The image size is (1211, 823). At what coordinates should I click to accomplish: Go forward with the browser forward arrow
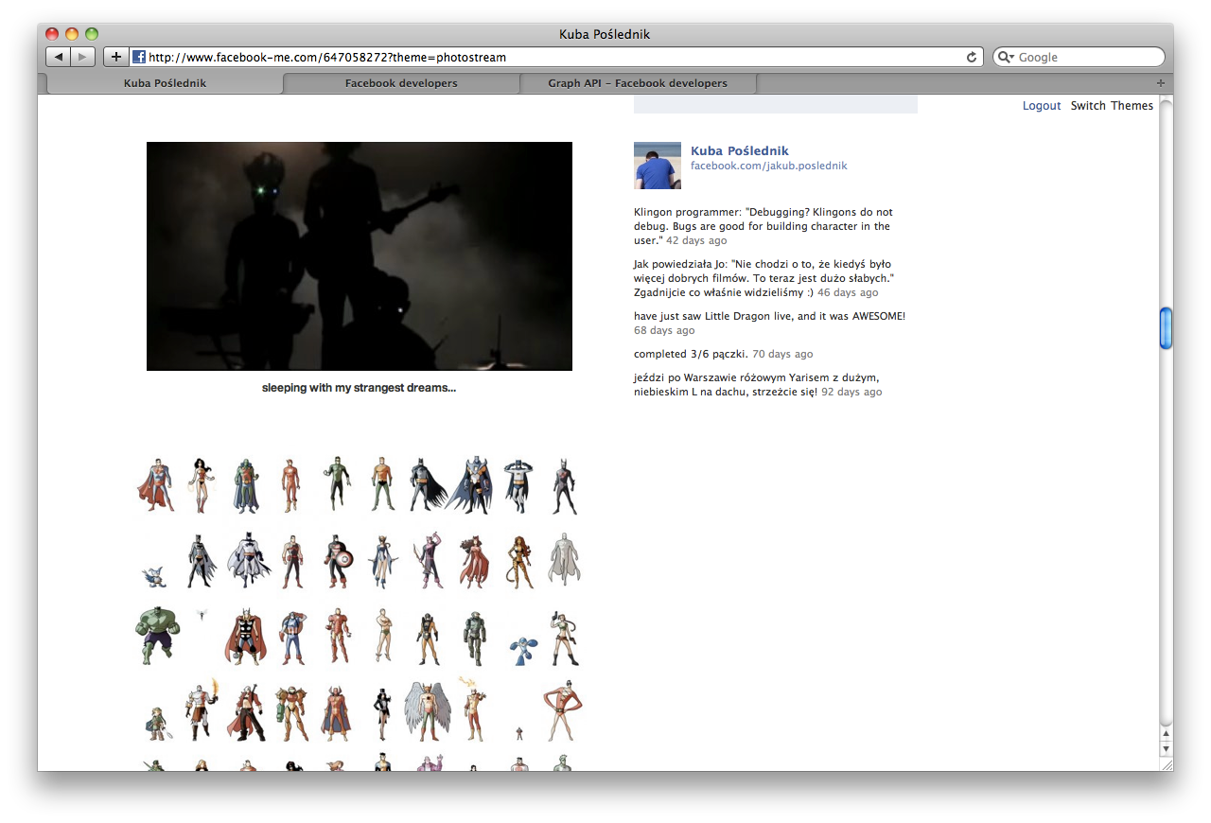(83, 57)
